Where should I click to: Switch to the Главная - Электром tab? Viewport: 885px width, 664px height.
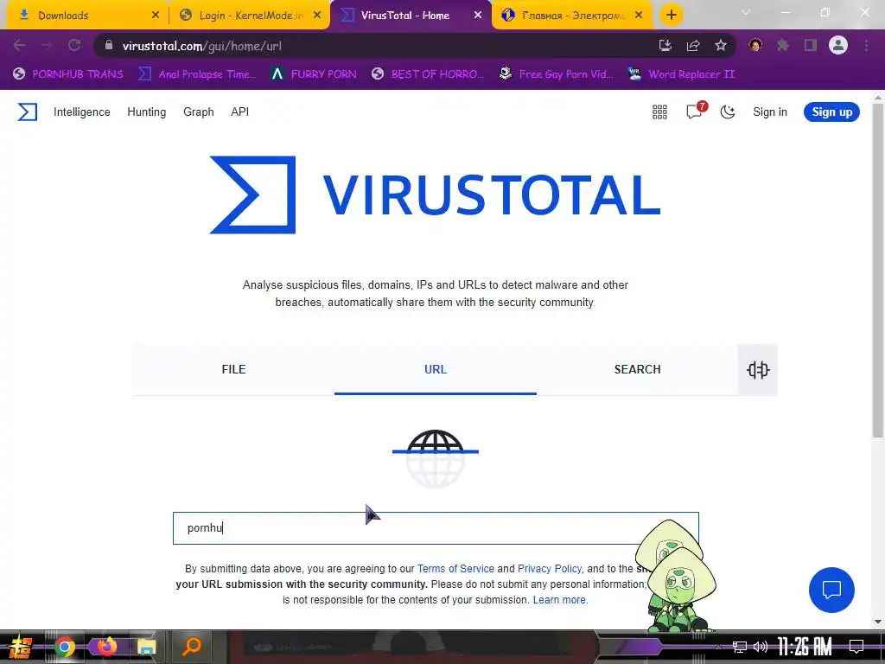pos(572,16)
